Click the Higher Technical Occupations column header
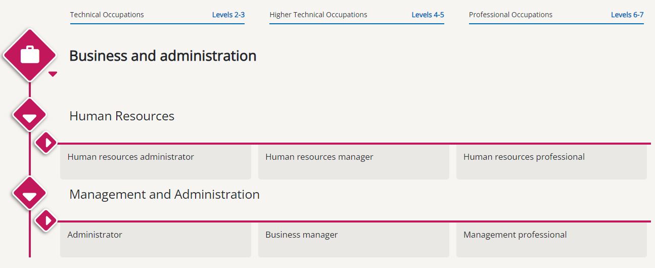The width and height of the screenshot is (655, 268). click(318, 15)
